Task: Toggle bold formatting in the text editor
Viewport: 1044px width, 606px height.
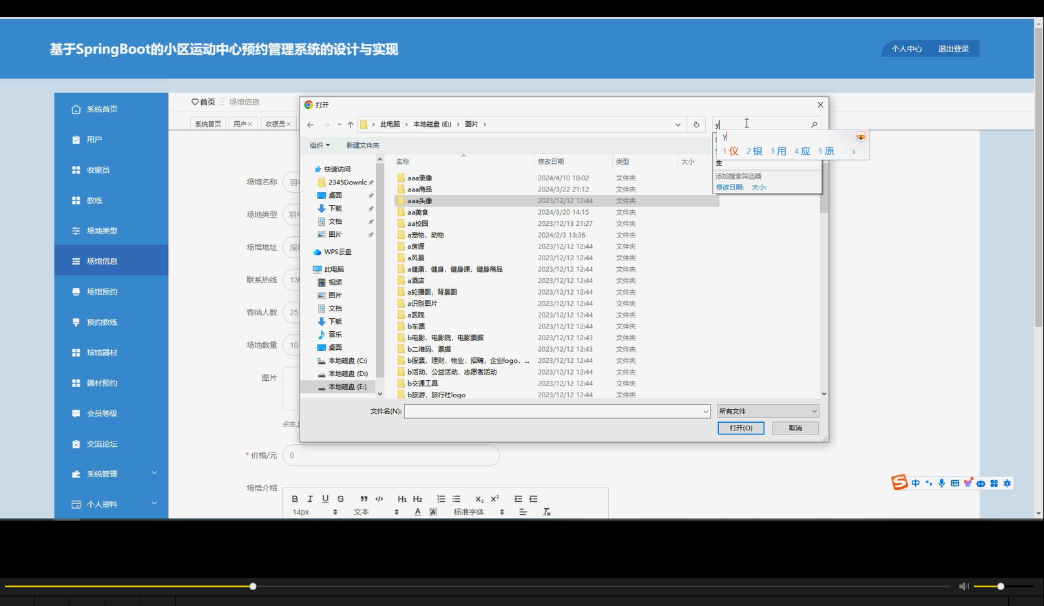Action: [295, 498]
